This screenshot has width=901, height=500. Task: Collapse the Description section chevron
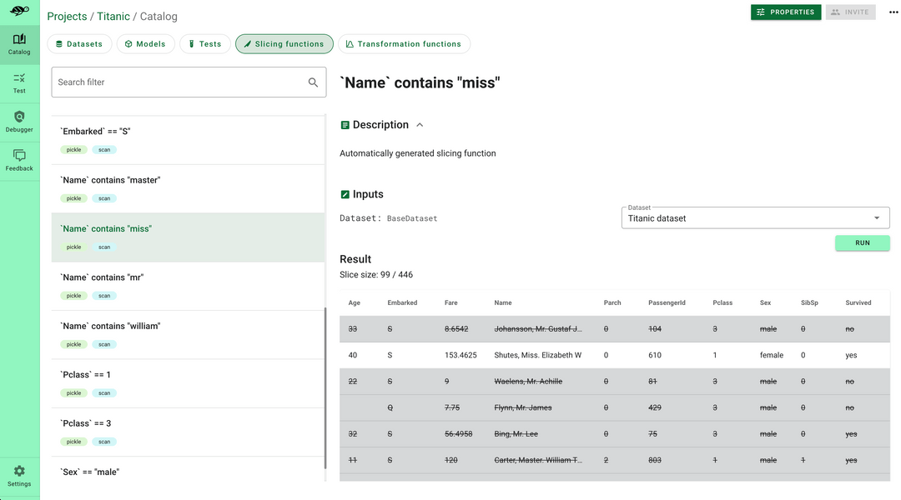[420, 125]
